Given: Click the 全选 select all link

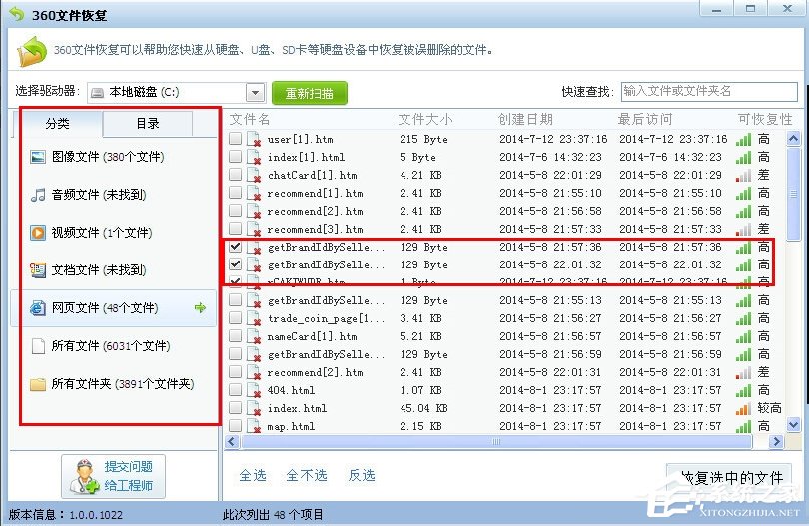Looking at the screenshot, I should [x=253, y=475].
